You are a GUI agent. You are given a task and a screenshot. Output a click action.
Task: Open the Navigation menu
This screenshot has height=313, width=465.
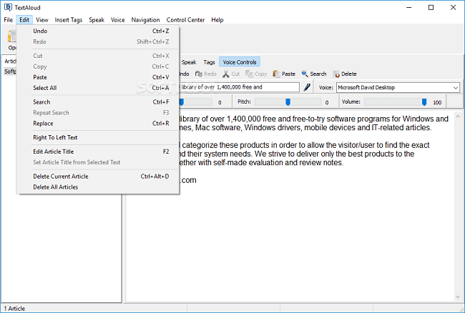click(x=145, y=20)
